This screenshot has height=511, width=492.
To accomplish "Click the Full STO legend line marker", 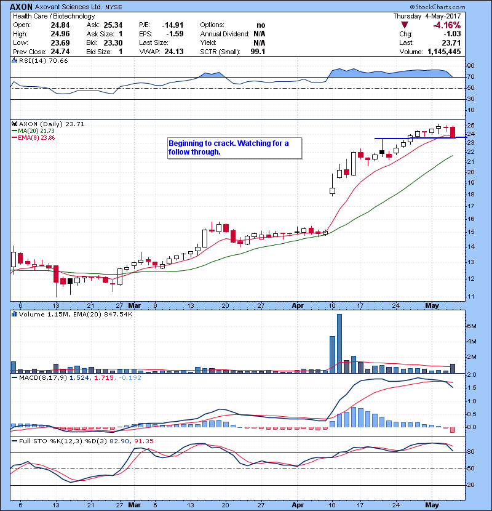I will 14,441.
